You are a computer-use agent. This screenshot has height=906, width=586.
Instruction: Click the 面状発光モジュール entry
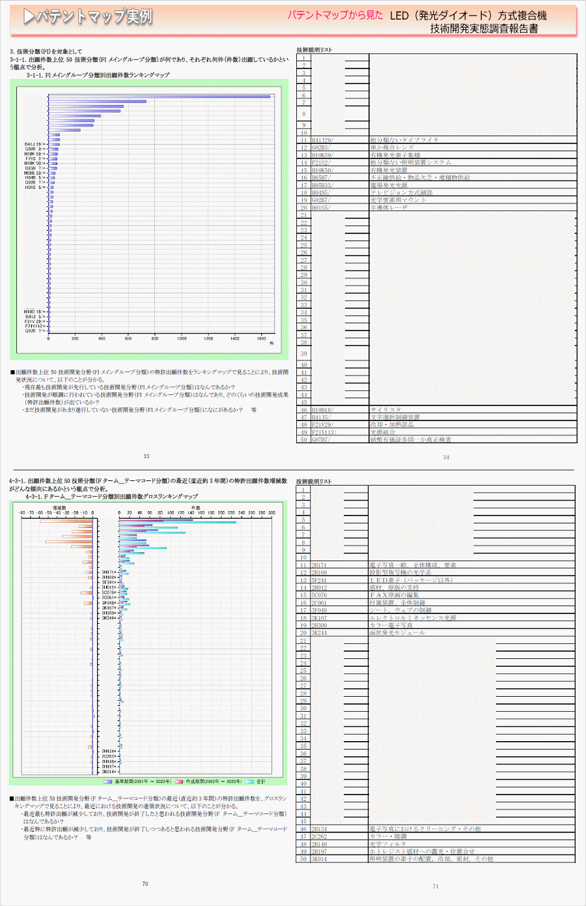coord(397,633)
